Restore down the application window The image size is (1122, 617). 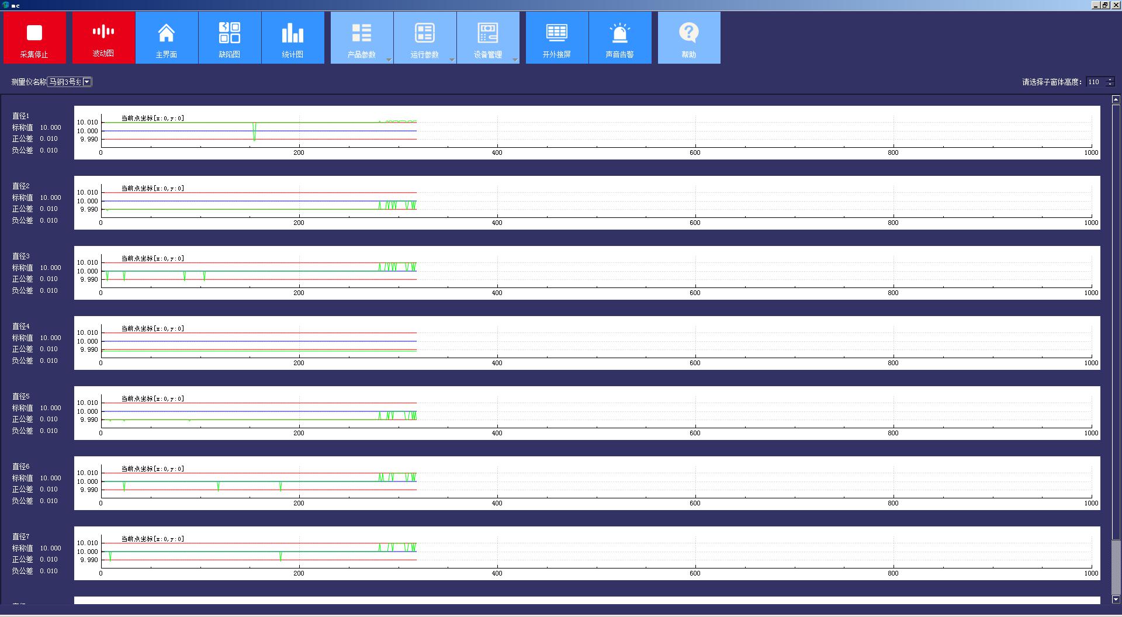[x=1105, y=5]
